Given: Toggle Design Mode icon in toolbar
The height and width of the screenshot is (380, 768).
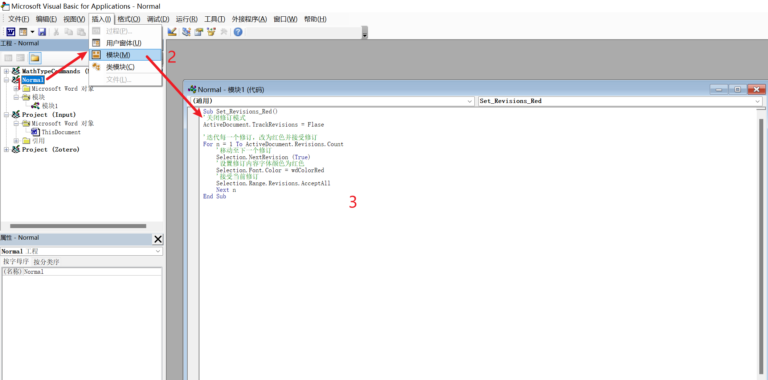Looking at the screenshot, I should [x=172, y=32].
